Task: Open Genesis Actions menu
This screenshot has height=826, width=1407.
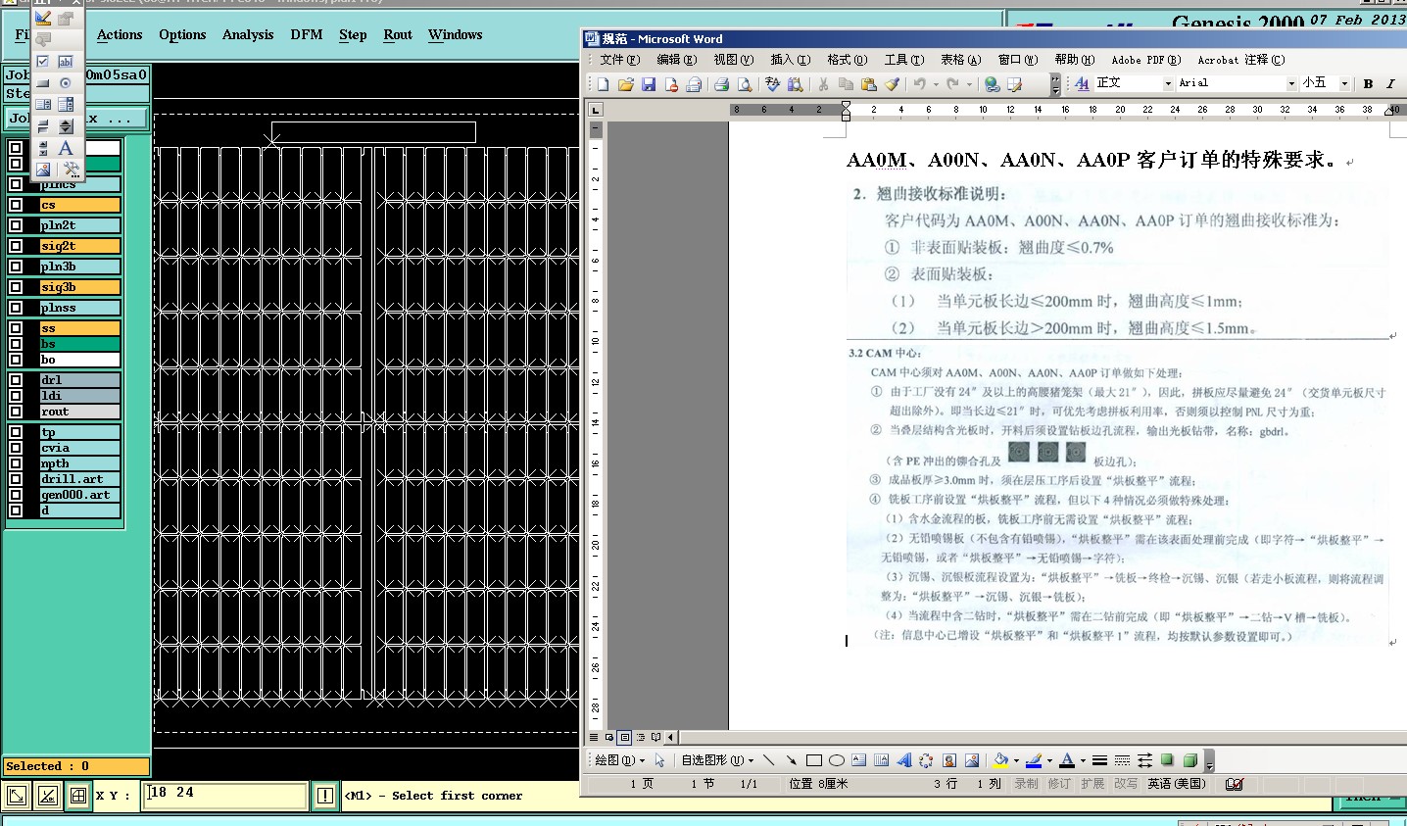Action: click(120, 34)
